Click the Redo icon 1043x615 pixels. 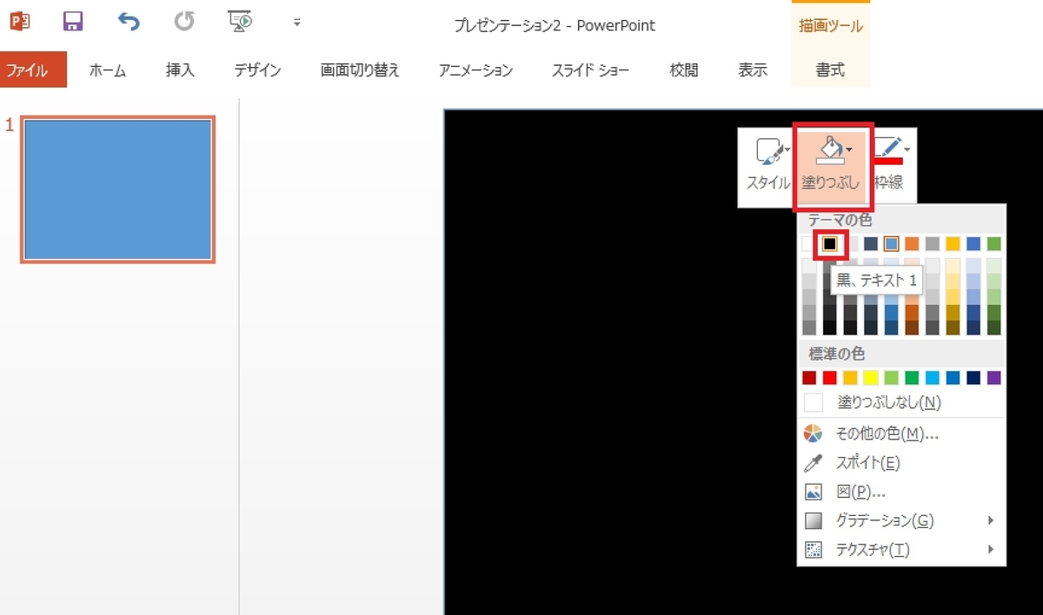pyautogui.click(x=184, y=22)
